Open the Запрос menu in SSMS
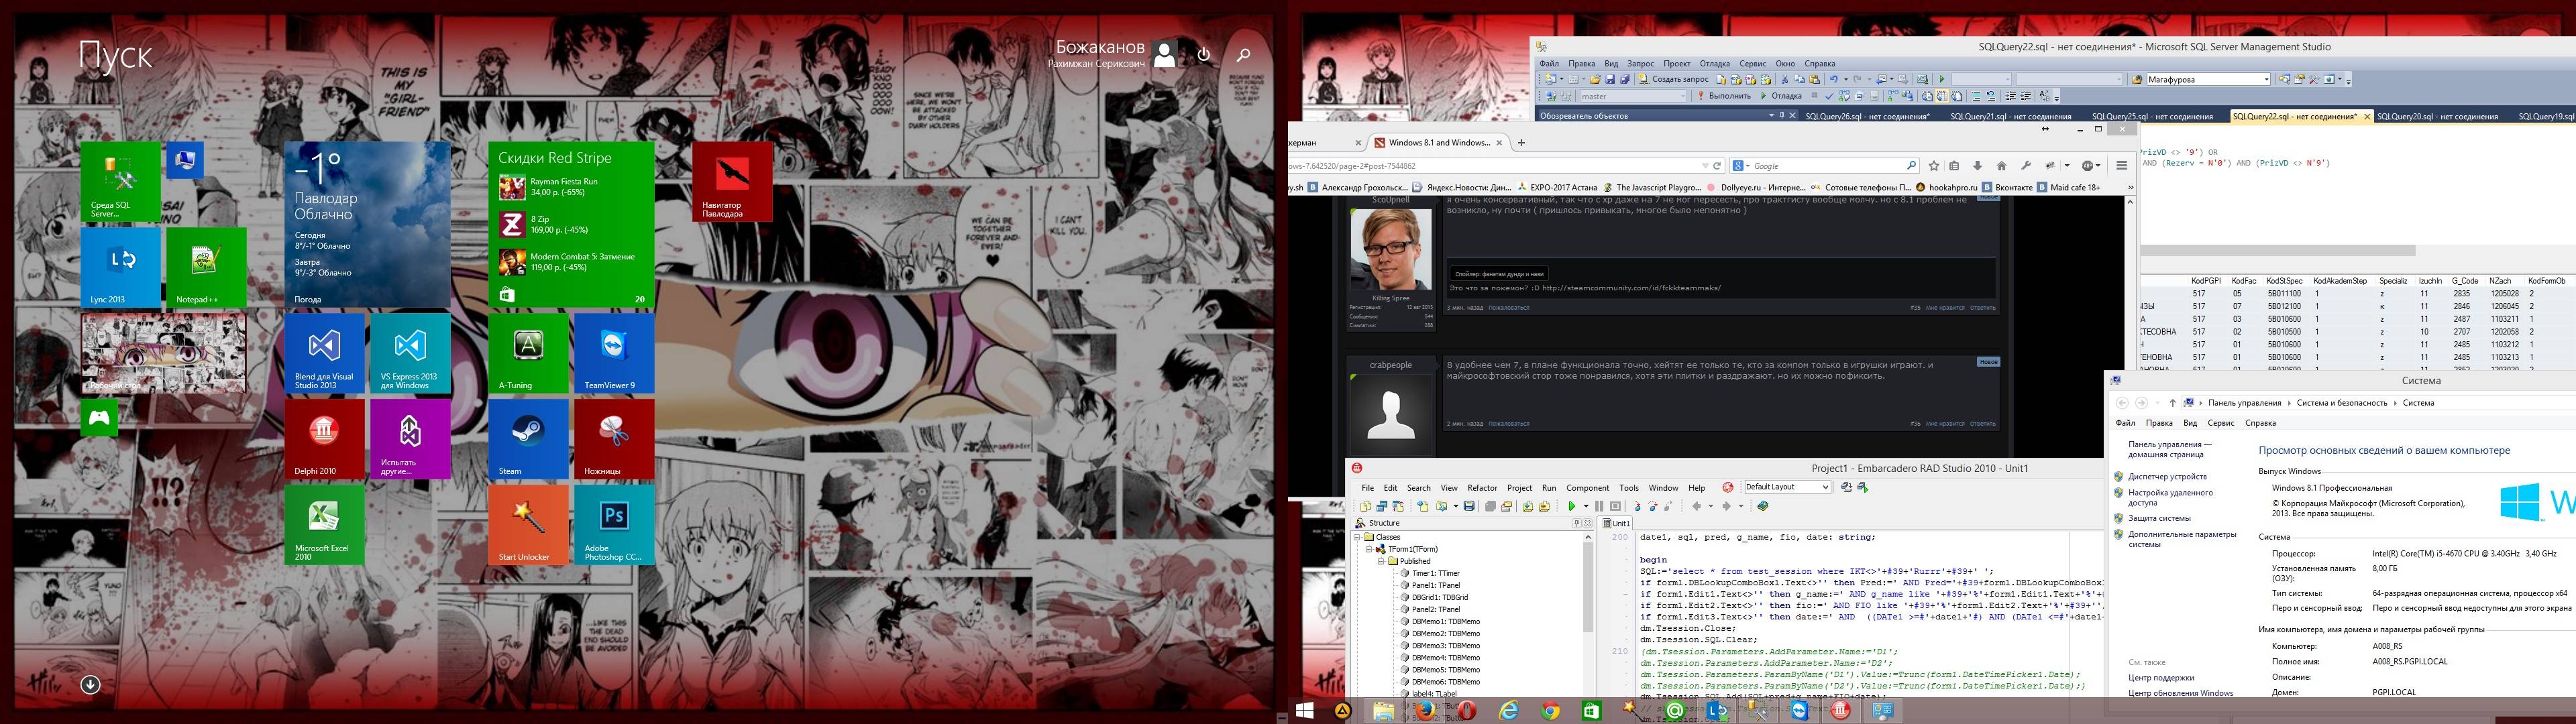The image size is (2576, 724). click(1640, 63)
